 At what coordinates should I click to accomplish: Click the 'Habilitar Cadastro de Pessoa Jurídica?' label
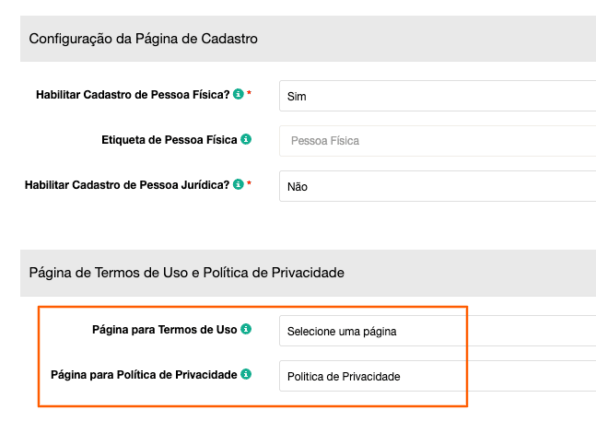pos(127,185)
